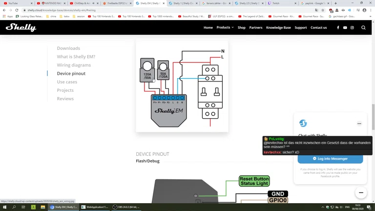This screenshot has width=375, height=211.
Task: Bookmark this page with star icon
Action: [x=323, y=10]
